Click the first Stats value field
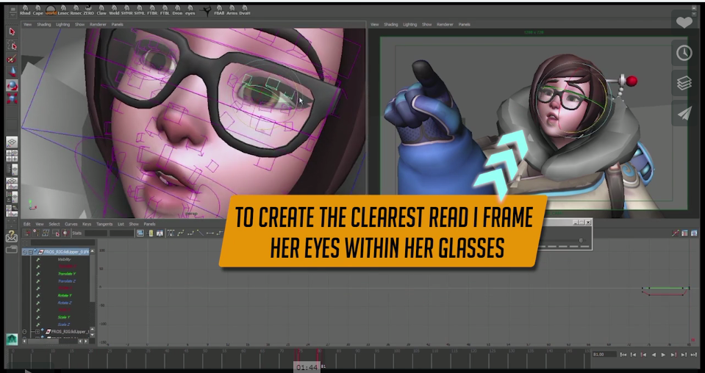 point(96,233)
